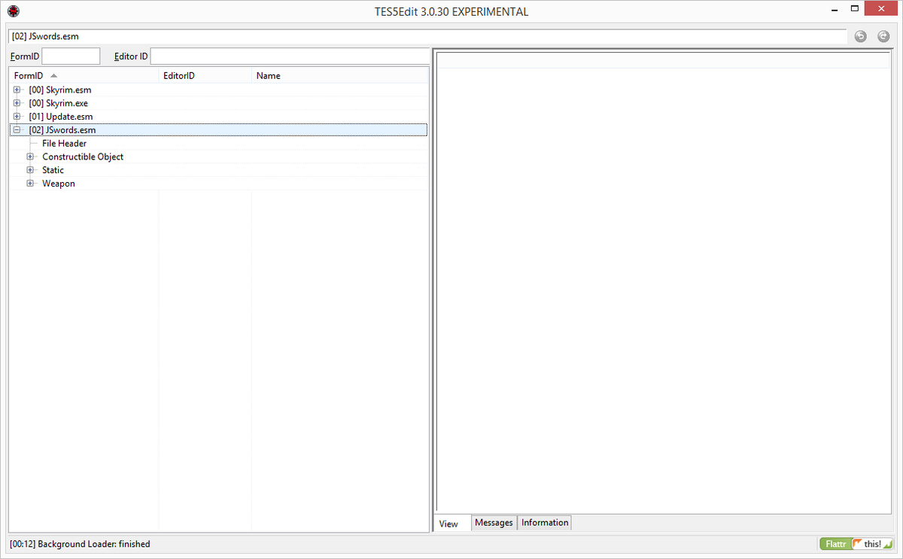Image resolution: width=903 pixels, height=559 pixels.
Task: Click the [02] JSwords.esm path bar
Action: tap(427, 36)
